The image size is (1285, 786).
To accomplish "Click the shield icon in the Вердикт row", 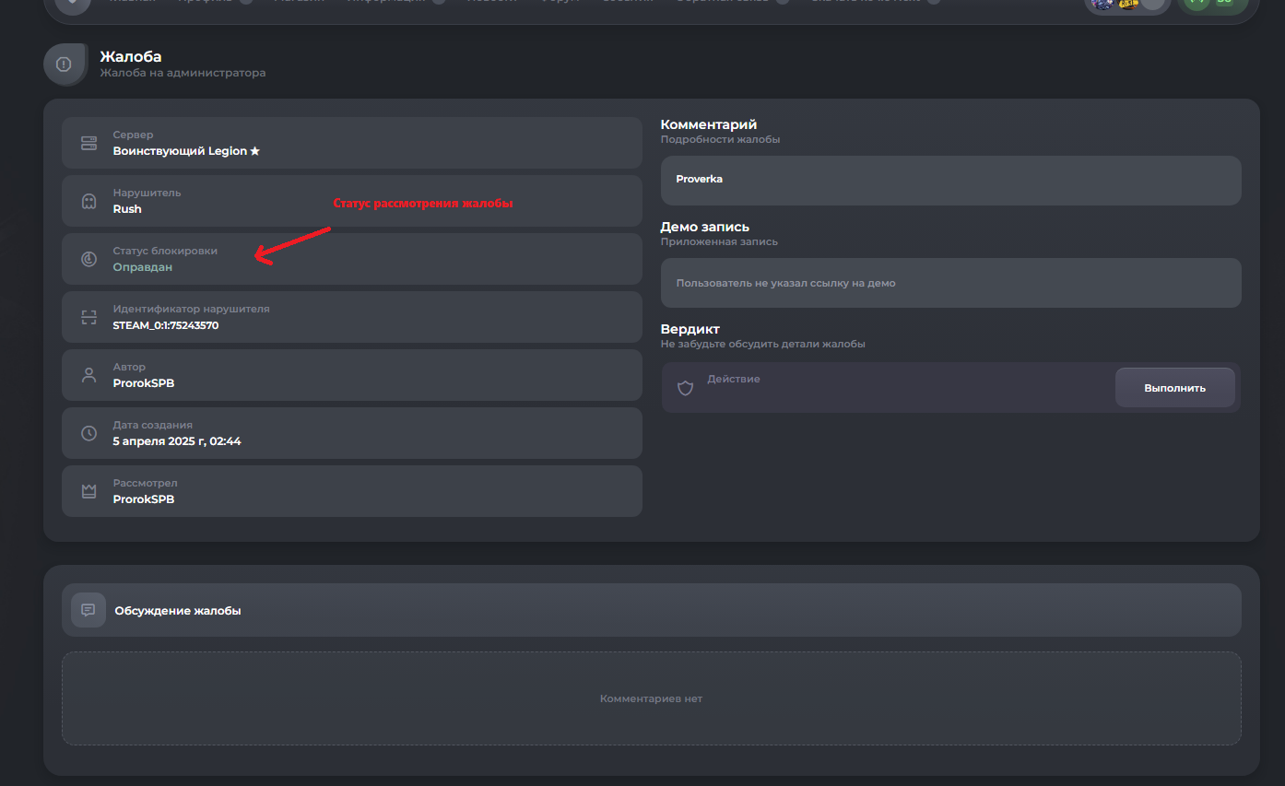I will 685,388.
